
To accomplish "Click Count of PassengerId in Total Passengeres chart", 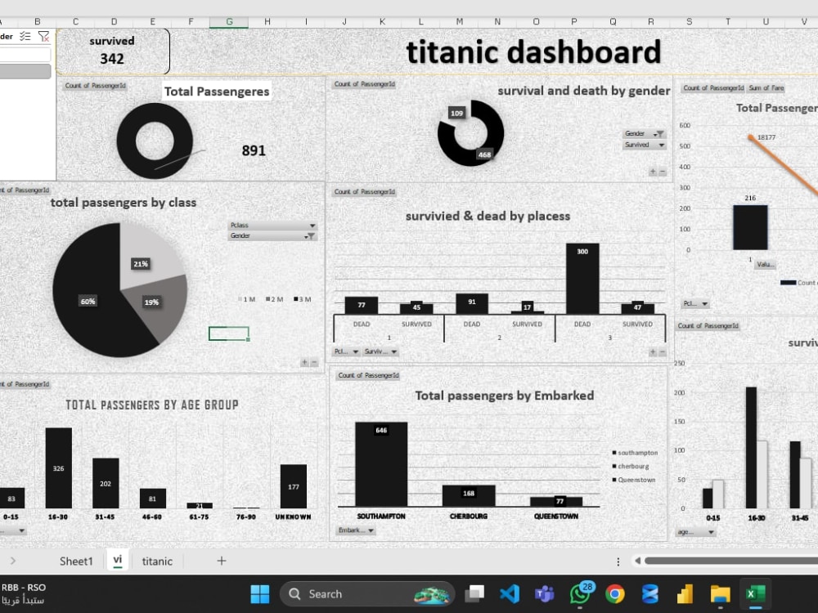I will tap(96, 86).
